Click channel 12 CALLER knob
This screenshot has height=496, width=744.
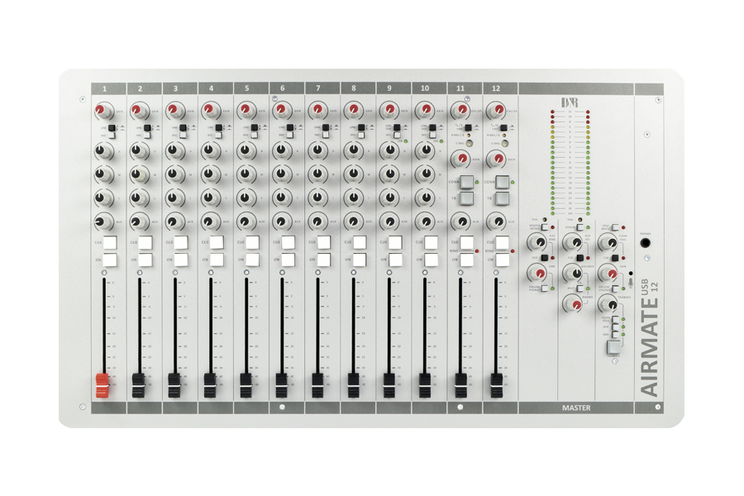click(x=496, y=110)
